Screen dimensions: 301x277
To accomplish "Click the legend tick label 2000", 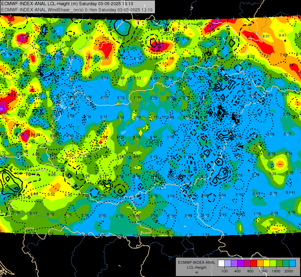I will point(289,271).
